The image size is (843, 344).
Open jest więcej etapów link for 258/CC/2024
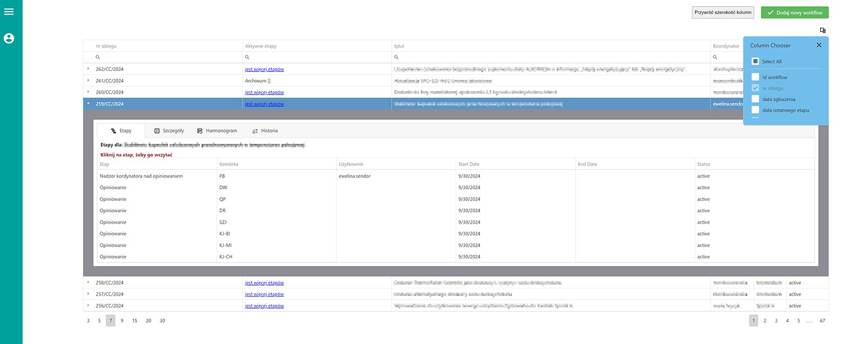(x=264, y=283)
